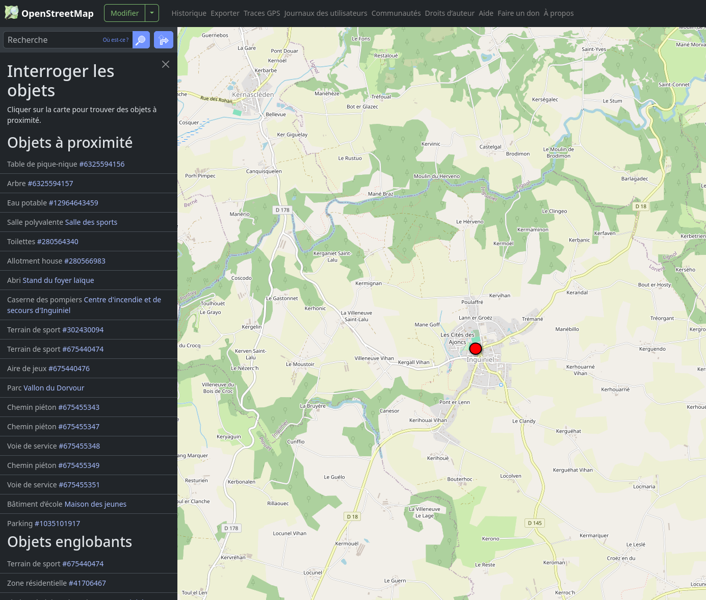Image resolution: width=706 pixels, height=600 pixels.
Task: Click the search magnifier button
Action: click(141, 40)
